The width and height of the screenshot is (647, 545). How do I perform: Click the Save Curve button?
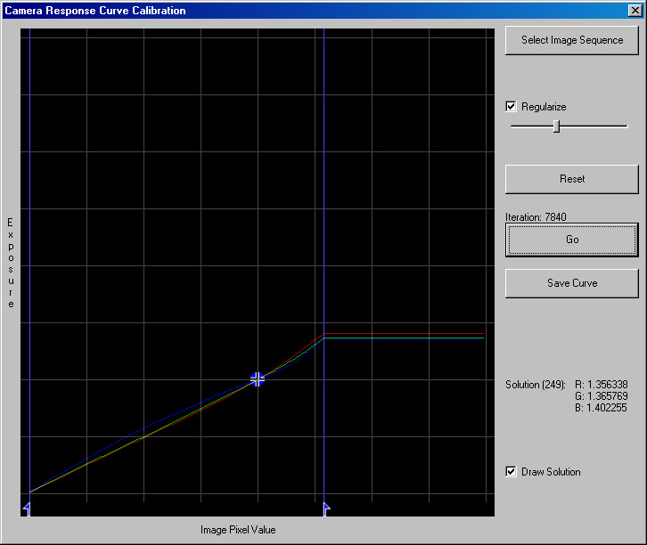click(571, 283)
